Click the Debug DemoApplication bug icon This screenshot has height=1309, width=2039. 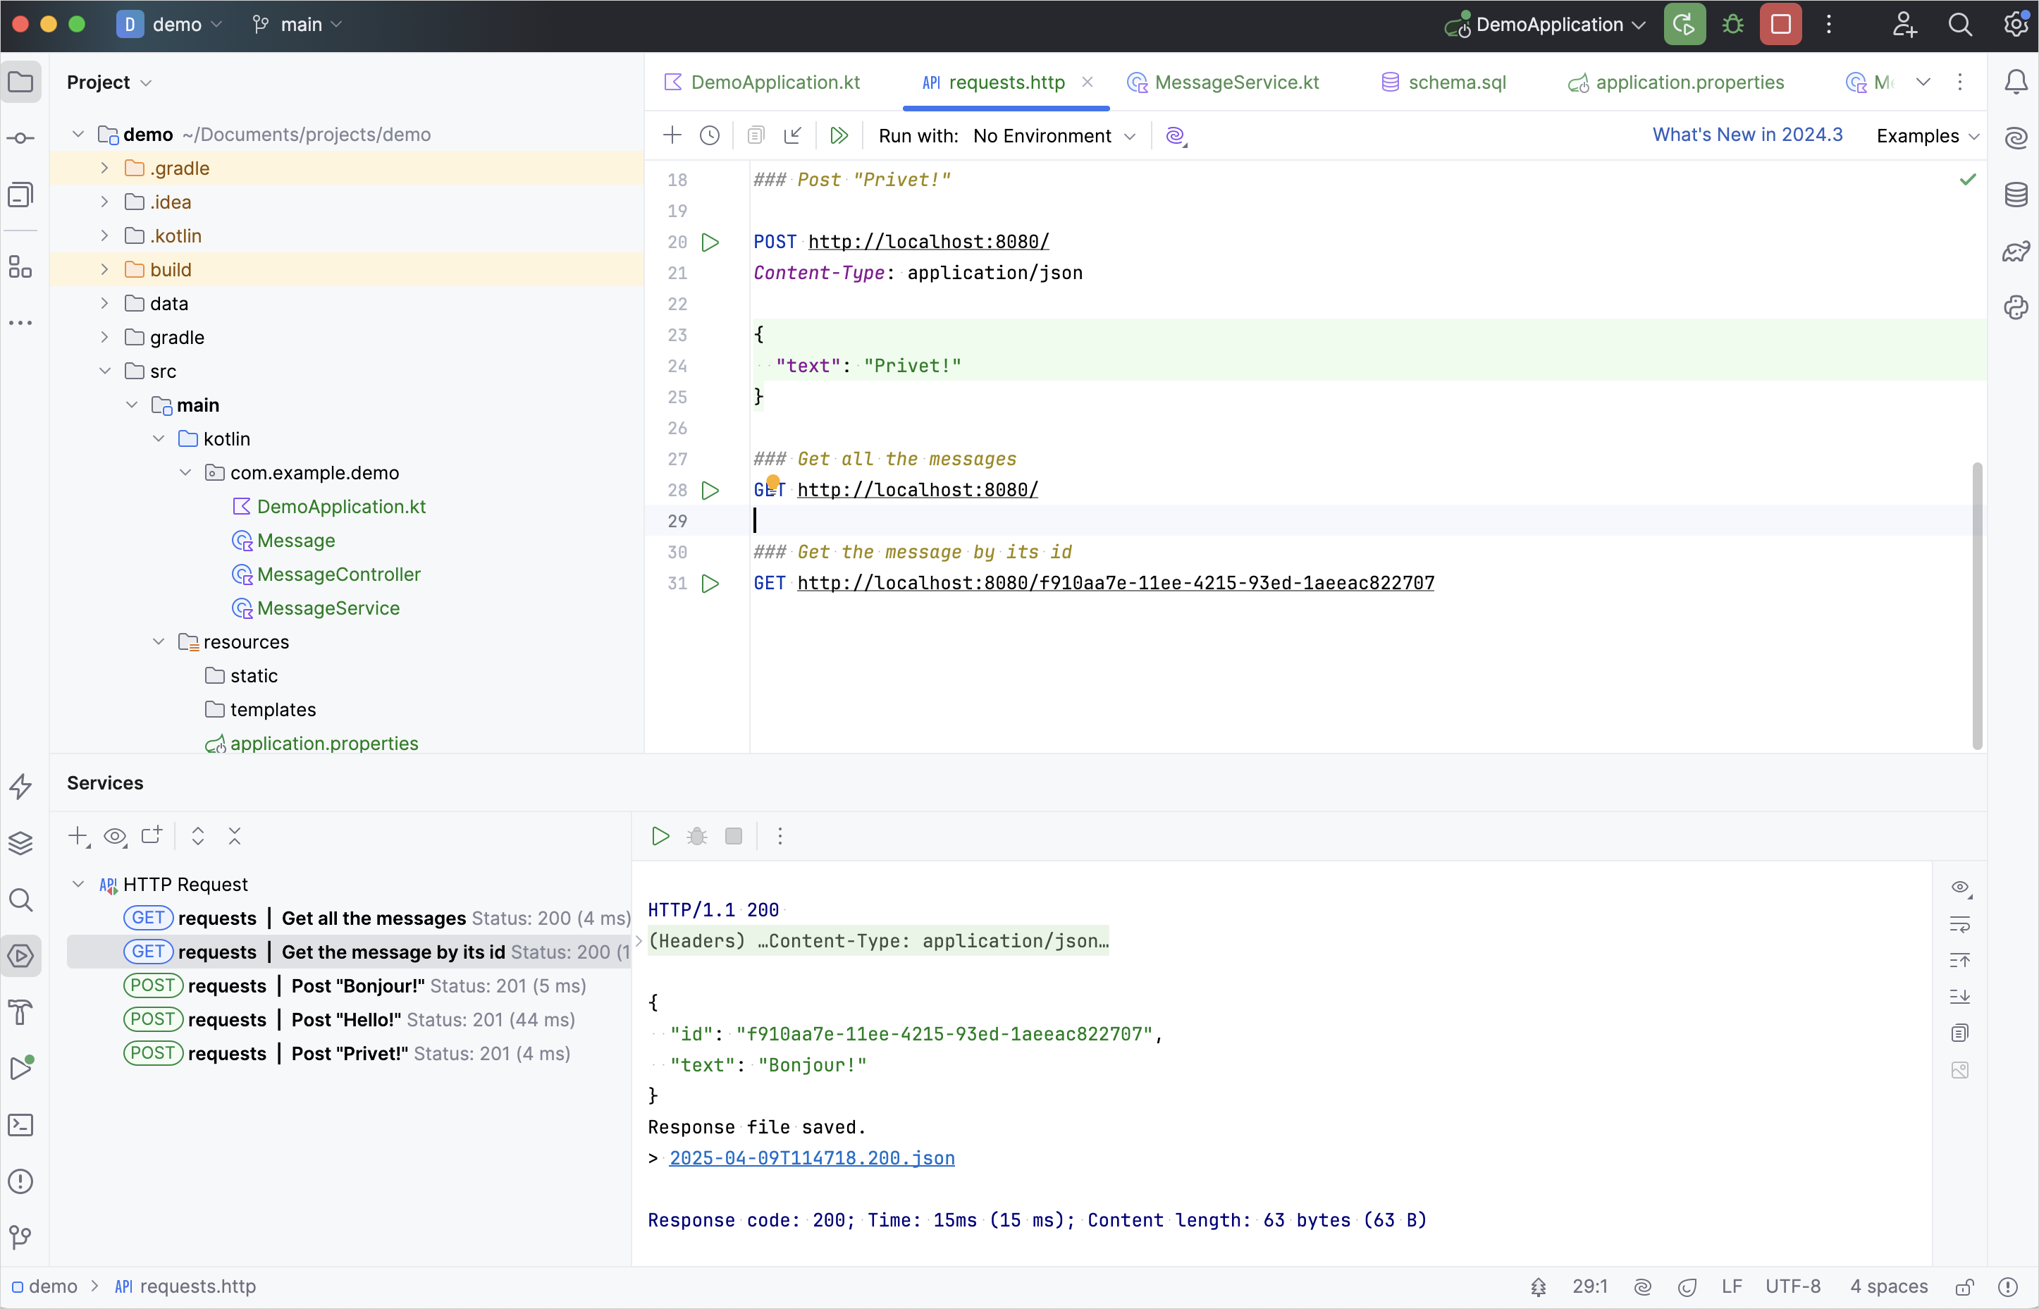(1733, 25)
